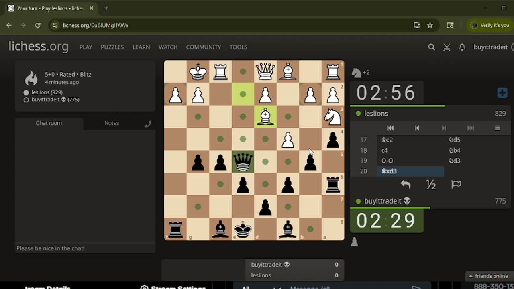Select the black rook on h8
The image size is (514, 289).
point(175,229)
